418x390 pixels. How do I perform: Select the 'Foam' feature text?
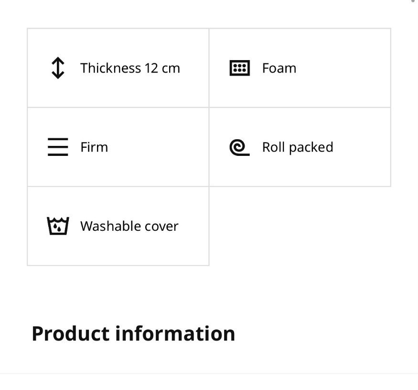(x=279, y=68)
